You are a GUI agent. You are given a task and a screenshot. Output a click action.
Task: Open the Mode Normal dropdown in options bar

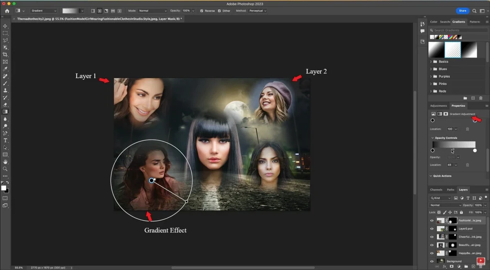(x=153, y=11)
